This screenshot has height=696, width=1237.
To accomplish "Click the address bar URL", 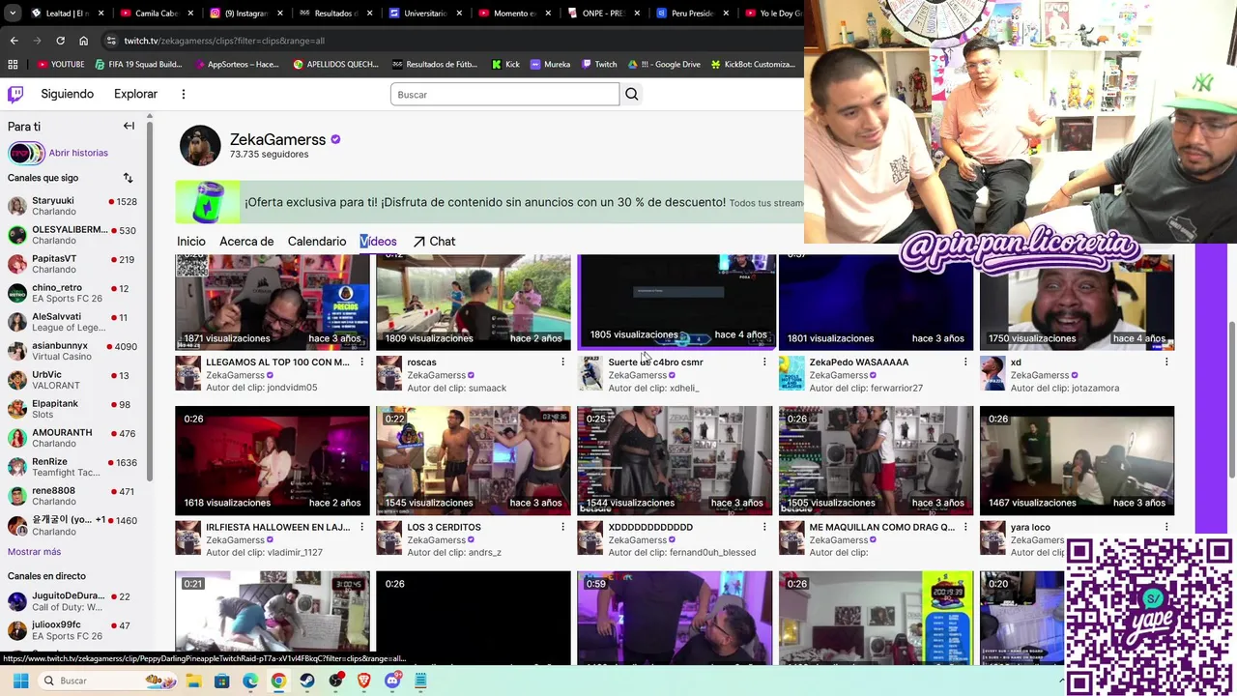I will [x=224, y=41].
